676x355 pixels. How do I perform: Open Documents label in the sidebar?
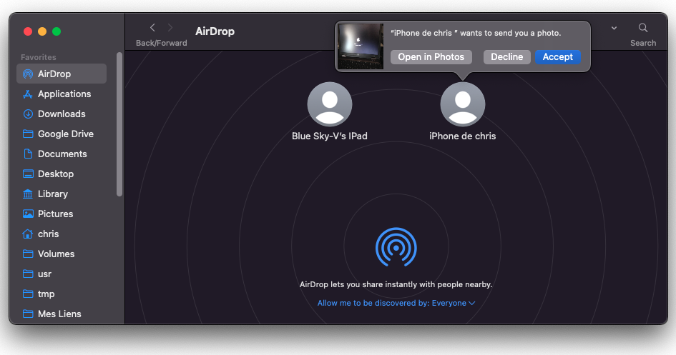pos(62,154)
